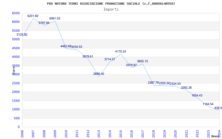Select year 2012 on x-axis
This screenshot has width=222, height=139.
coord(88,134)
